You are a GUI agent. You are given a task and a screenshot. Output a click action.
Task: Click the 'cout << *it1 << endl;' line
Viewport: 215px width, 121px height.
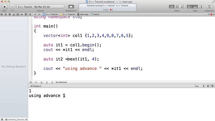(x=69, y=50)
